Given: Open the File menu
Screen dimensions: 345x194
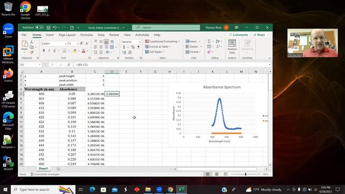Looking at the screenshot, I should (x=24, y=34).
